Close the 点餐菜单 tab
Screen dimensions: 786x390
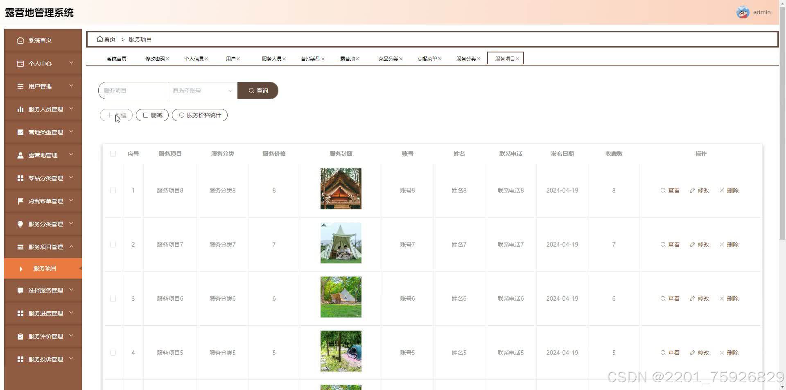(440, 59)
